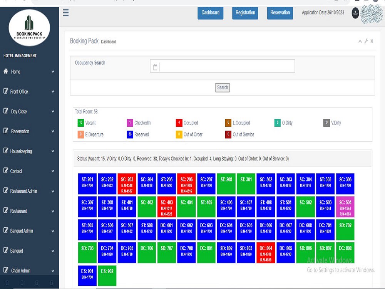Select room tile ES: 901
This screenshot has height=289, width=385.
pyautogui.click(x=87, y=276)
